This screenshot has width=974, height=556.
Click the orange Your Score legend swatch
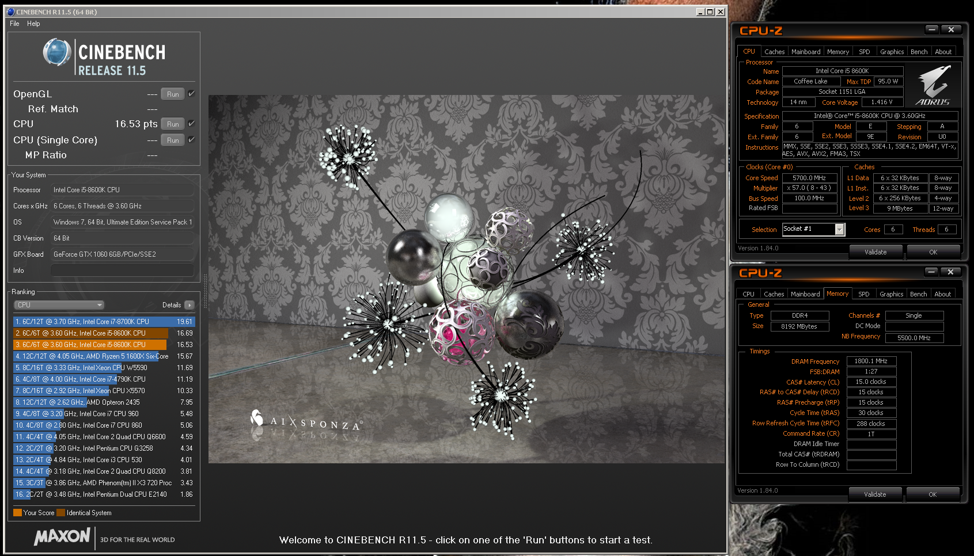[x=17, y=513]
